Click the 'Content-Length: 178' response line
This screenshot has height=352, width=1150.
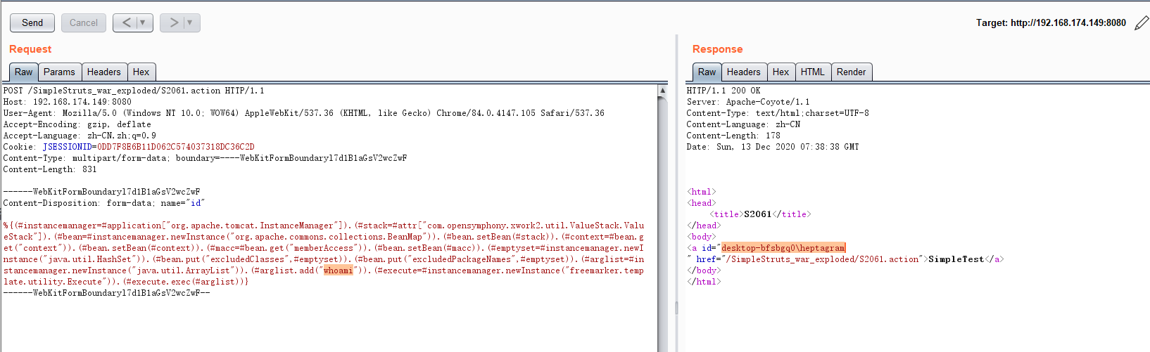(733, 136)
